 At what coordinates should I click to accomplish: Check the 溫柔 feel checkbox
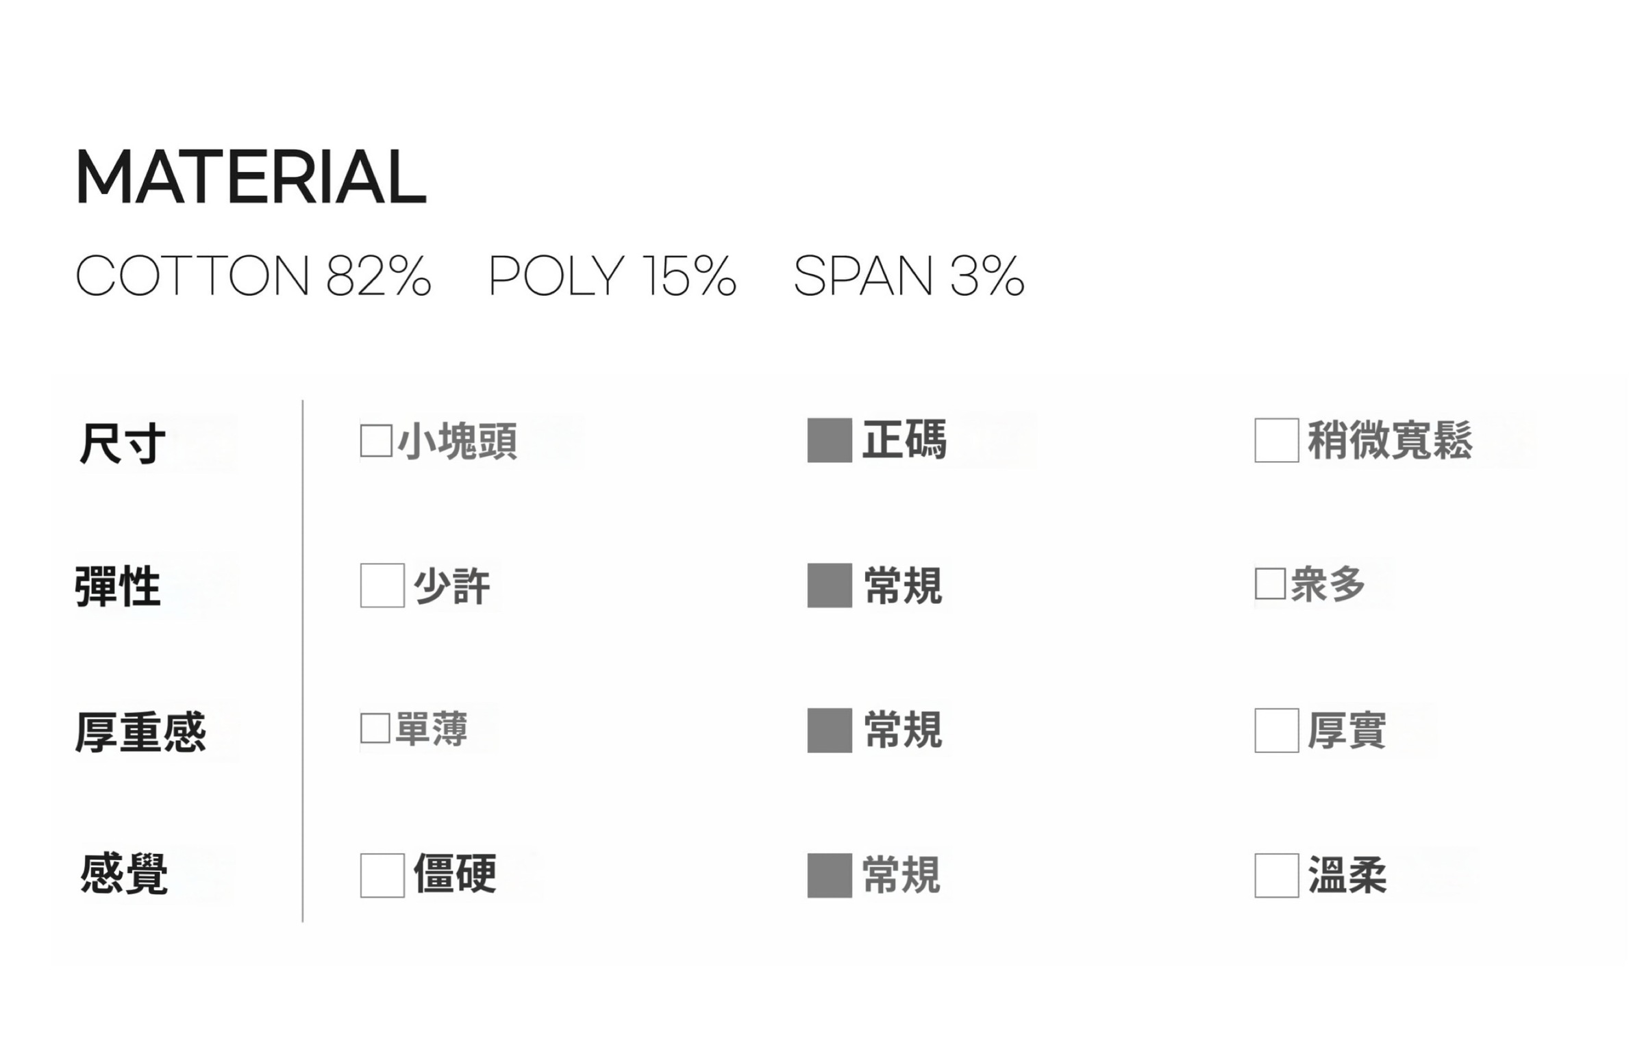pos(1276,876)
